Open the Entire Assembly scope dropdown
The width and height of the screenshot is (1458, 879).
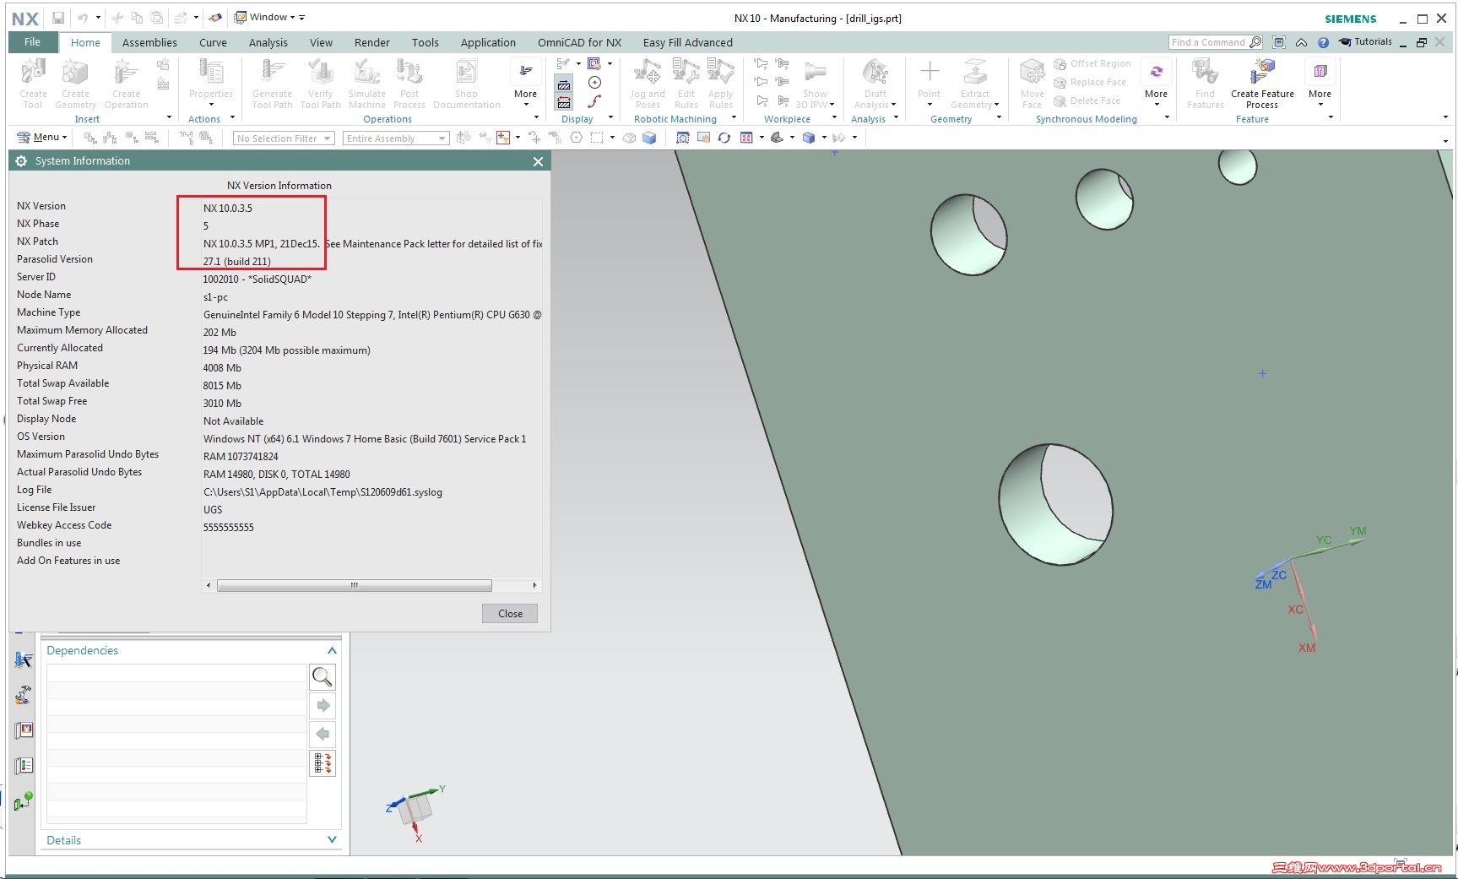[x=395, y=138]
